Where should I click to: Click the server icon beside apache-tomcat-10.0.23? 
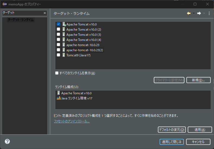(64, 45)
